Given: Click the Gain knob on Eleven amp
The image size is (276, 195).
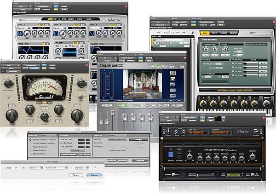Looking at the screenshot, I should click(x=190, y=157).
